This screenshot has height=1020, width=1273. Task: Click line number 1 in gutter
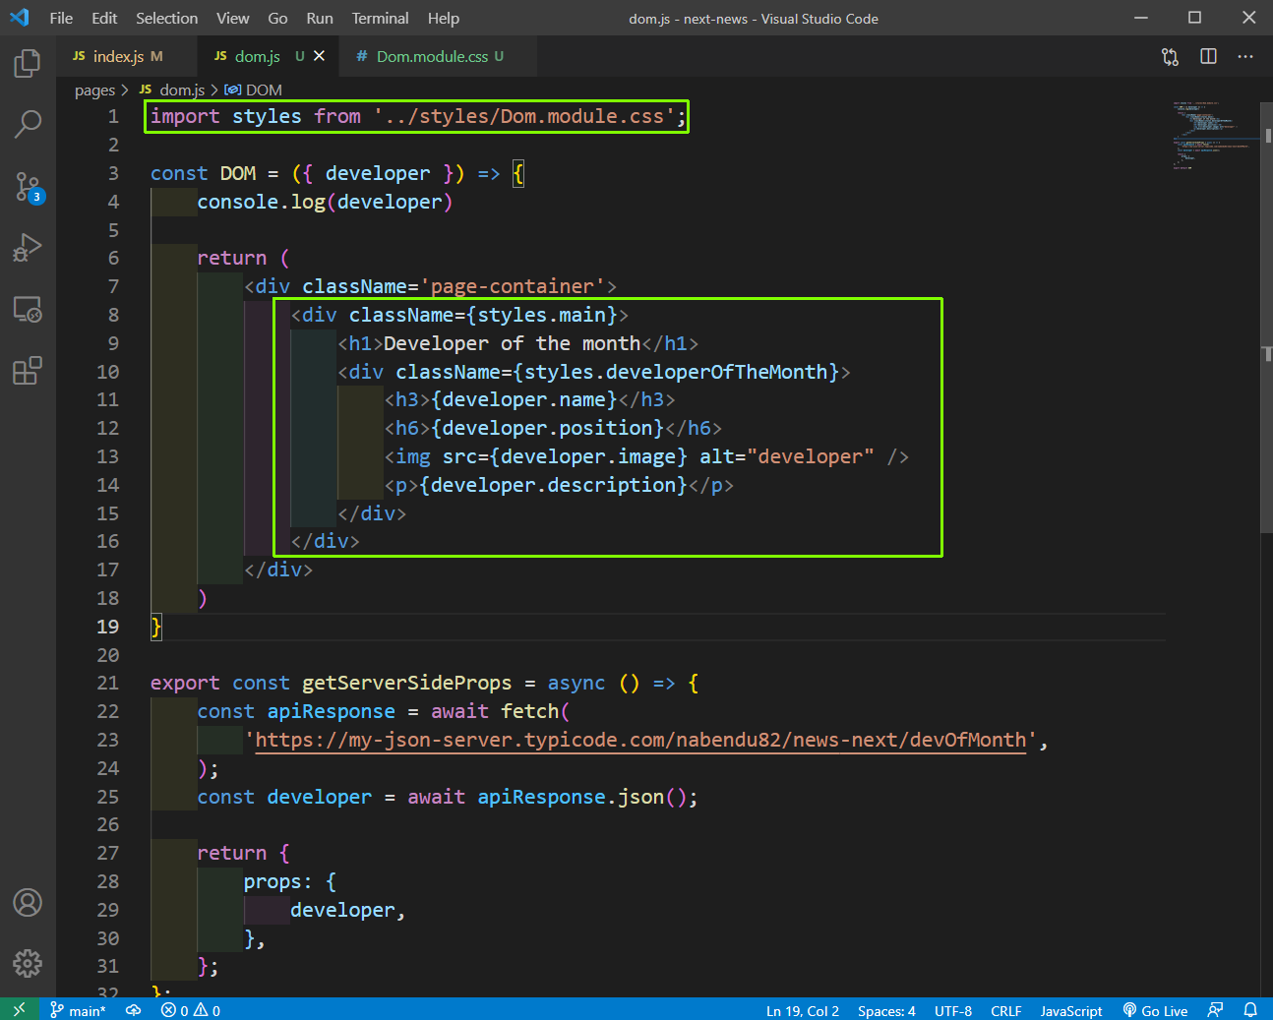(x=113, y=116)
